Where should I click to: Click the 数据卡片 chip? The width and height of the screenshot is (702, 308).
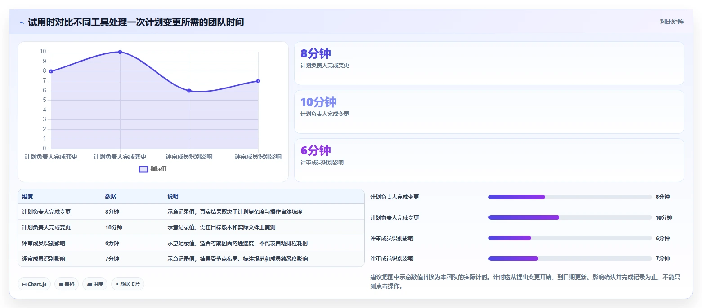(x=128, y=284)
